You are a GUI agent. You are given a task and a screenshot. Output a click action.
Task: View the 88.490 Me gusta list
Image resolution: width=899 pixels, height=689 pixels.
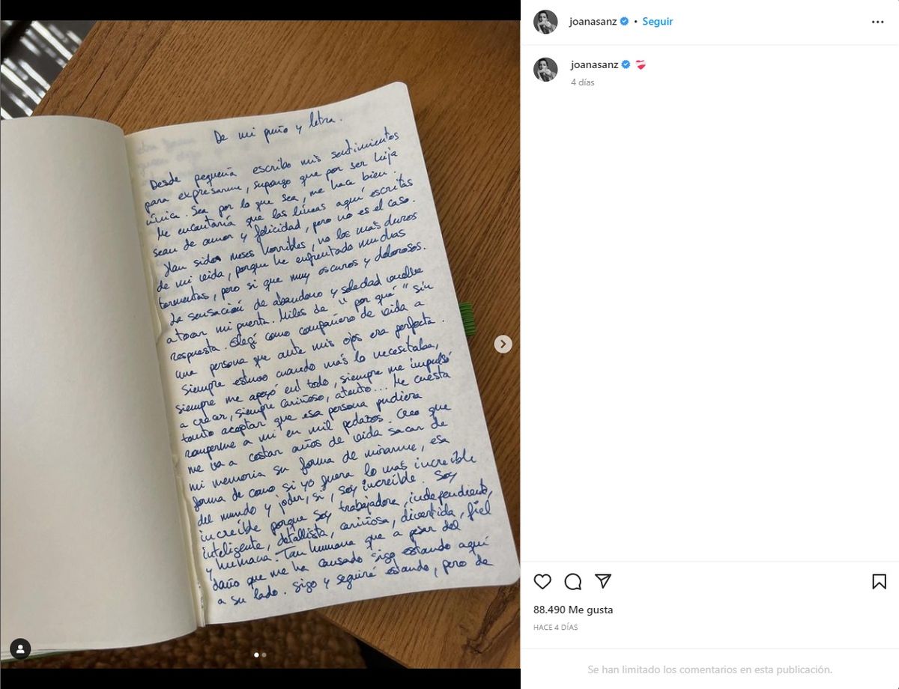click(x=573, y=610)
